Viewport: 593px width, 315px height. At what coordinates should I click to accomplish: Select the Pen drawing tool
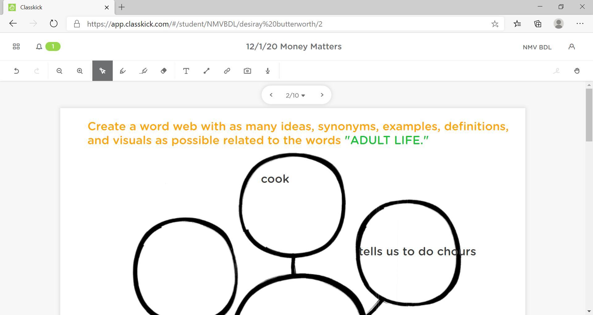pos(123,71)
